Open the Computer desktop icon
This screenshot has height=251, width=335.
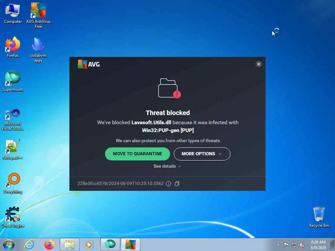coord(13,14)
